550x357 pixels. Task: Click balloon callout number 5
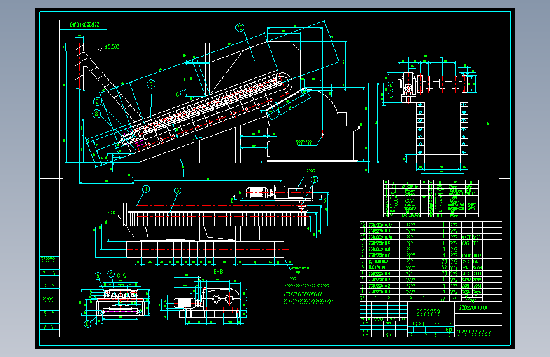98,276
